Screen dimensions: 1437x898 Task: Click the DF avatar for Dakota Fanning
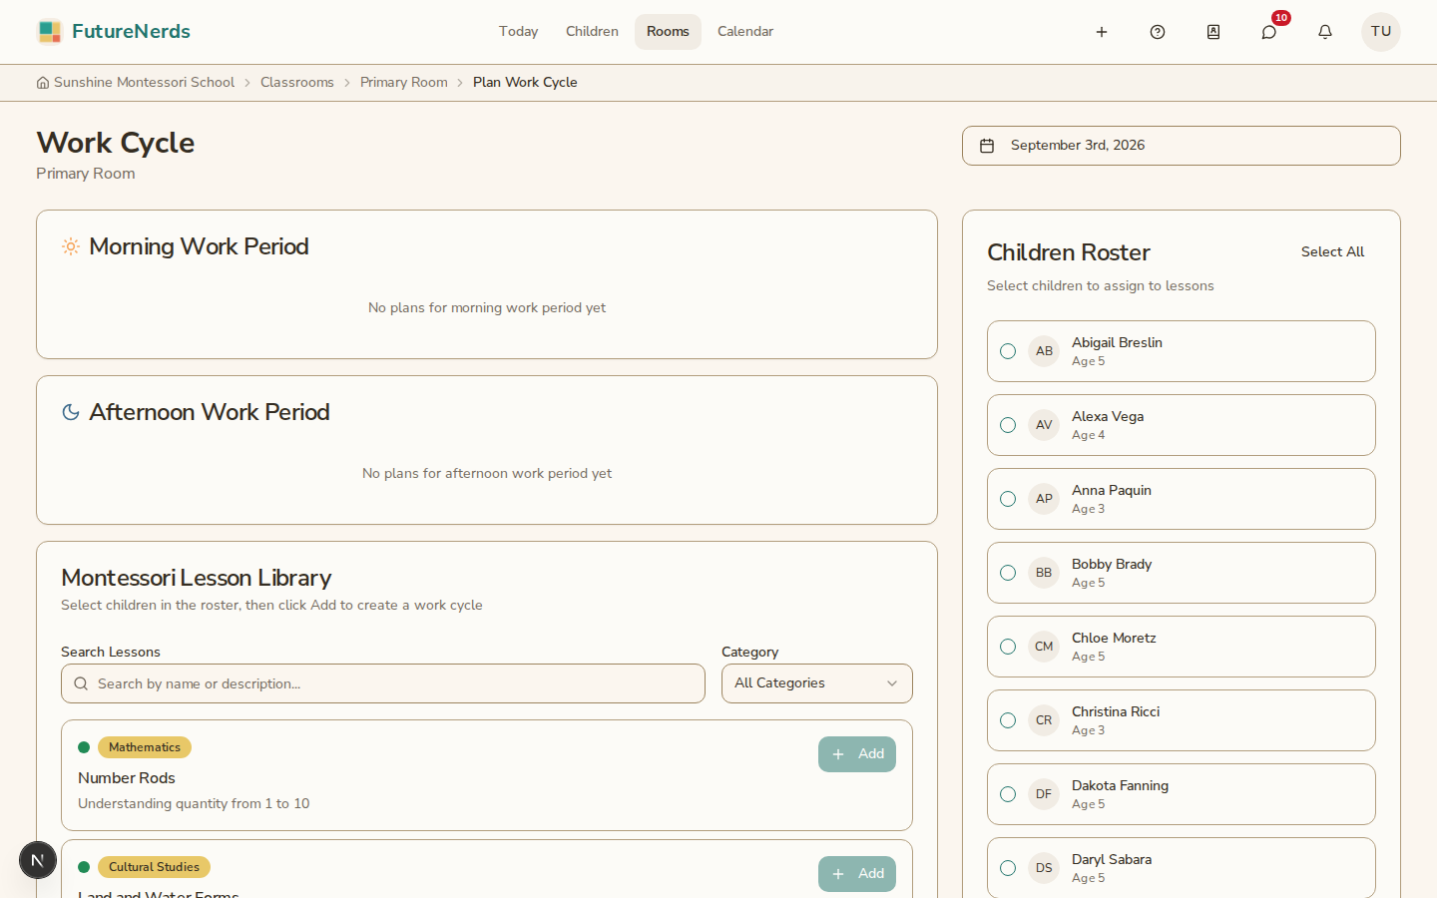click(x=1044, y=794)
